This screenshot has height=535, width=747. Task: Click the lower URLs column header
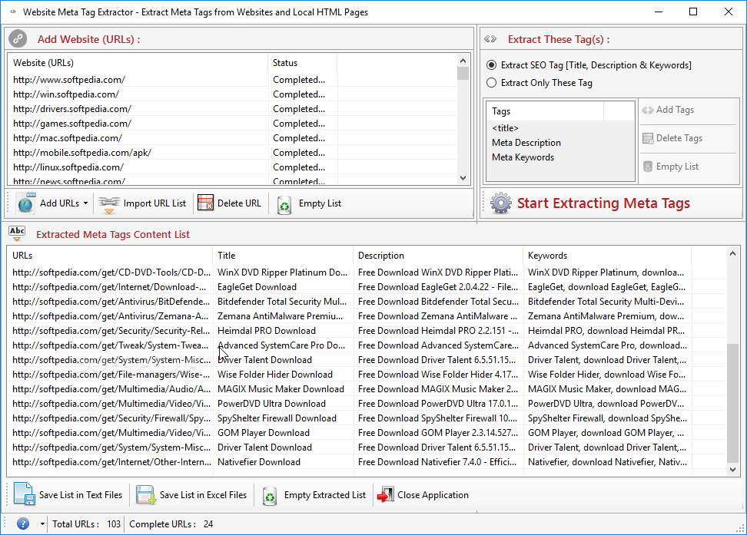(x=110, y=256)
